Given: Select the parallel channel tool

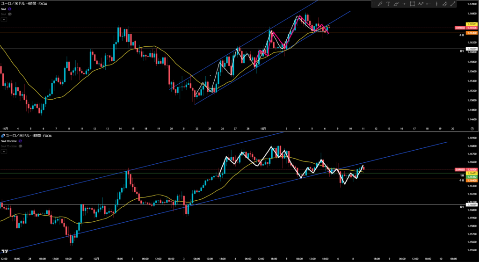Looking at the screenshot, I should click(445, 4).
